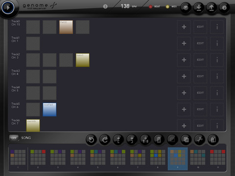The width and height of the screenshot is (235, 176).
Task: Select the blue nicePad pattern block
Action: 49,110
